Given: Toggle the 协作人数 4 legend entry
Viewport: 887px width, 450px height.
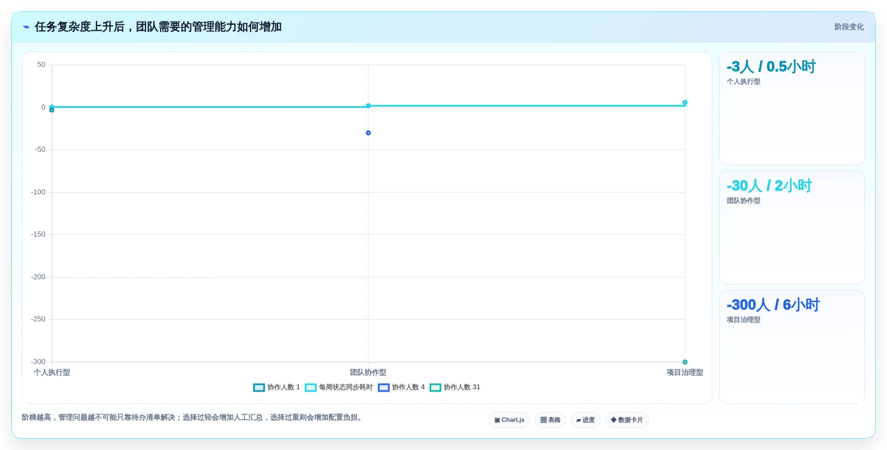Looking at the screenshot, I should click(x=401, y=387).
